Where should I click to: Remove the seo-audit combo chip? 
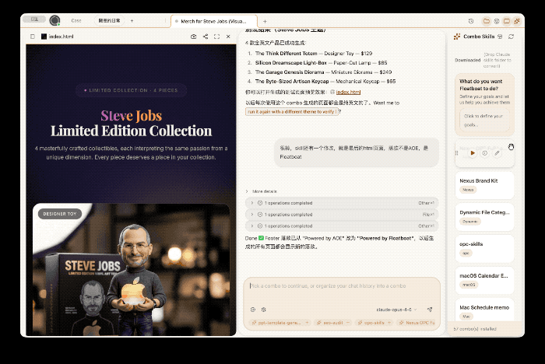pyautogui.click(x=347, y=323)
